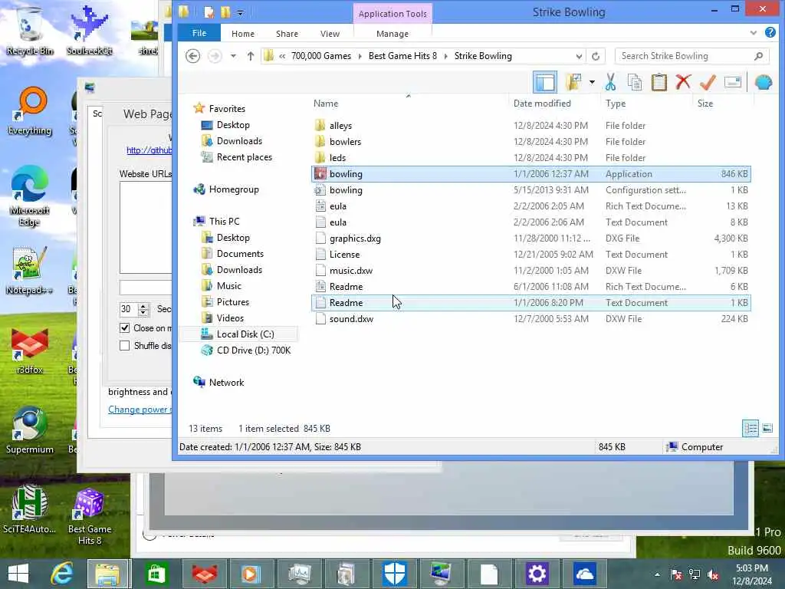
Task: Open the recent locations dropdown arrow
Action: pos(233,55)
